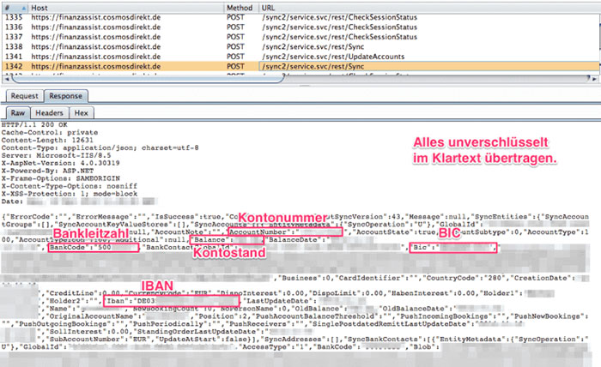
Task: Click the "DispoLimit":0.00 text in JSON
Action: point(347,293)
